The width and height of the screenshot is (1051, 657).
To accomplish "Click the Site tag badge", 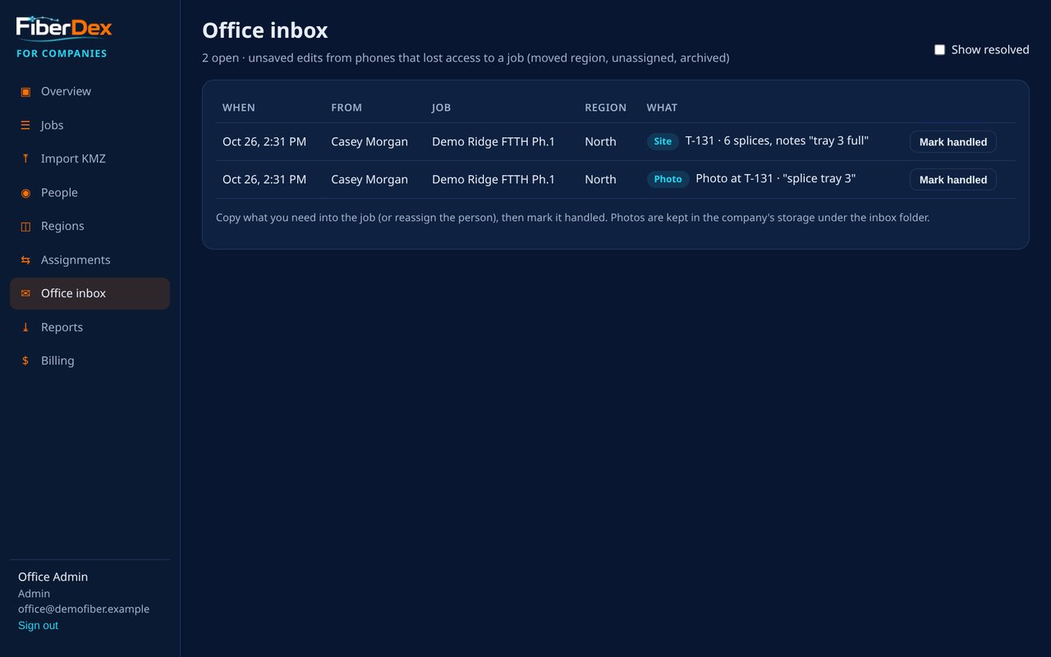I will (663, 141).
